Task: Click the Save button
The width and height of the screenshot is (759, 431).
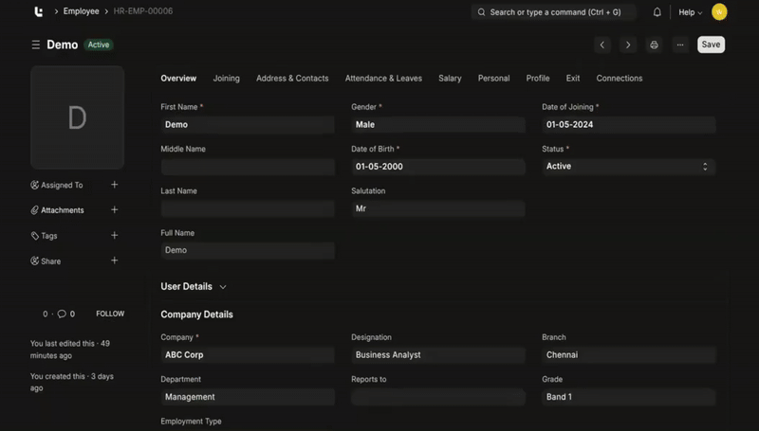Action: [x=711, y=45]
